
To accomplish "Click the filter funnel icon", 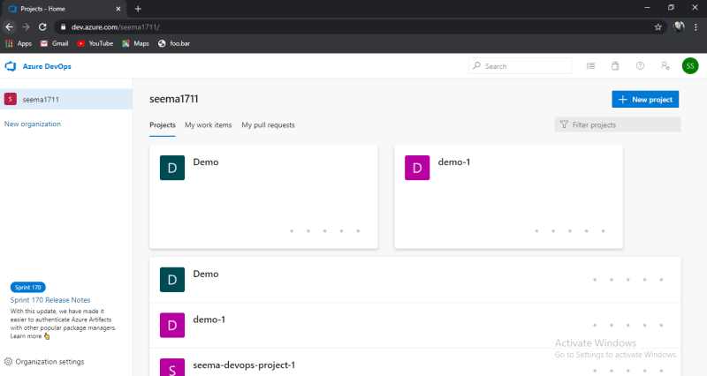I will [x=564, y=124].
